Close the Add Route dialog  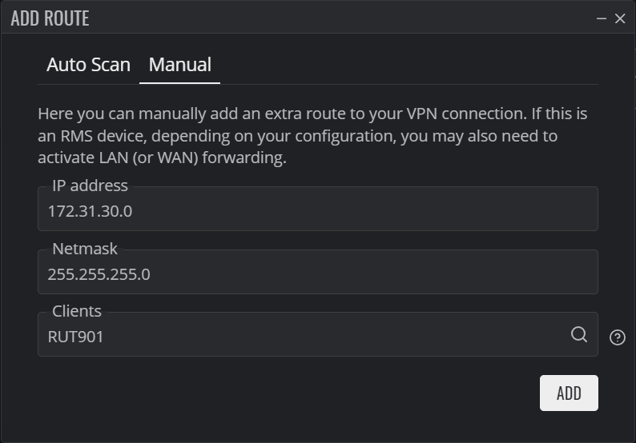pos(620,18)
